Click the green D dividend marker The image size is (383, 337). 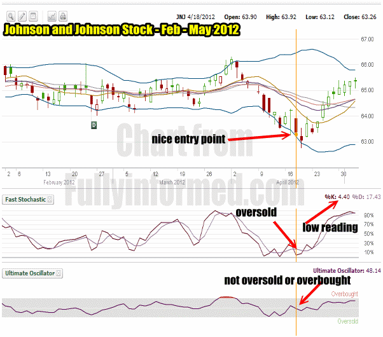coord(94,125)
